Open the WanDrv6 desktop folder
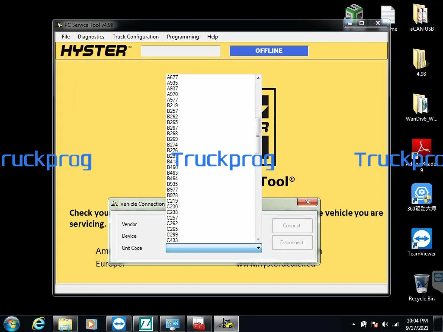Screen dimensions: 443x332 421,107
